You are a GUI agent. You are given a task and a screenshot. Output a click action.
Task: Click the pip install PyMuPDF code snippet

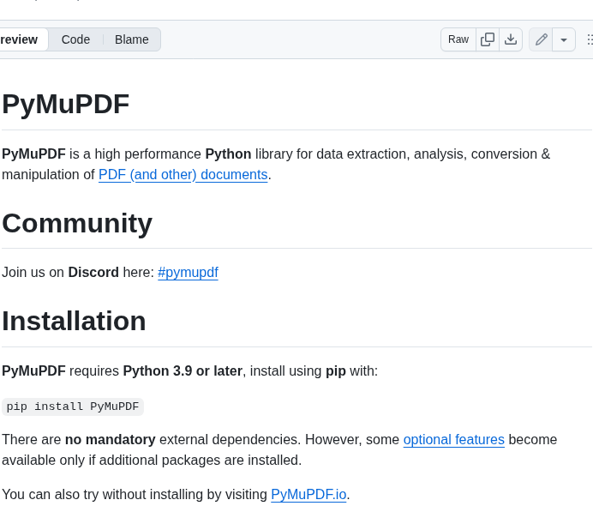tap(73, 407)
